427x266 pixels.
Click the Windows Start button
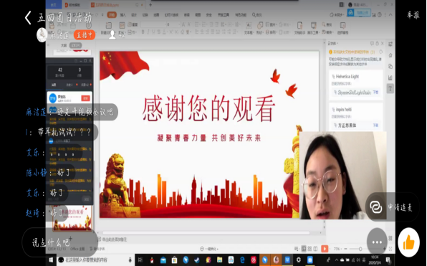[51, 260]
